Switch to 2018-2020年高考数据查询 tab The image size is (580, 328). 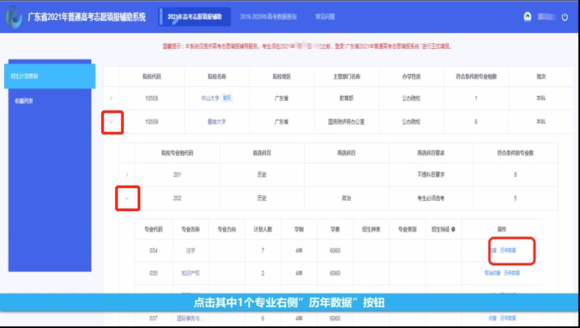click(268, 17)
